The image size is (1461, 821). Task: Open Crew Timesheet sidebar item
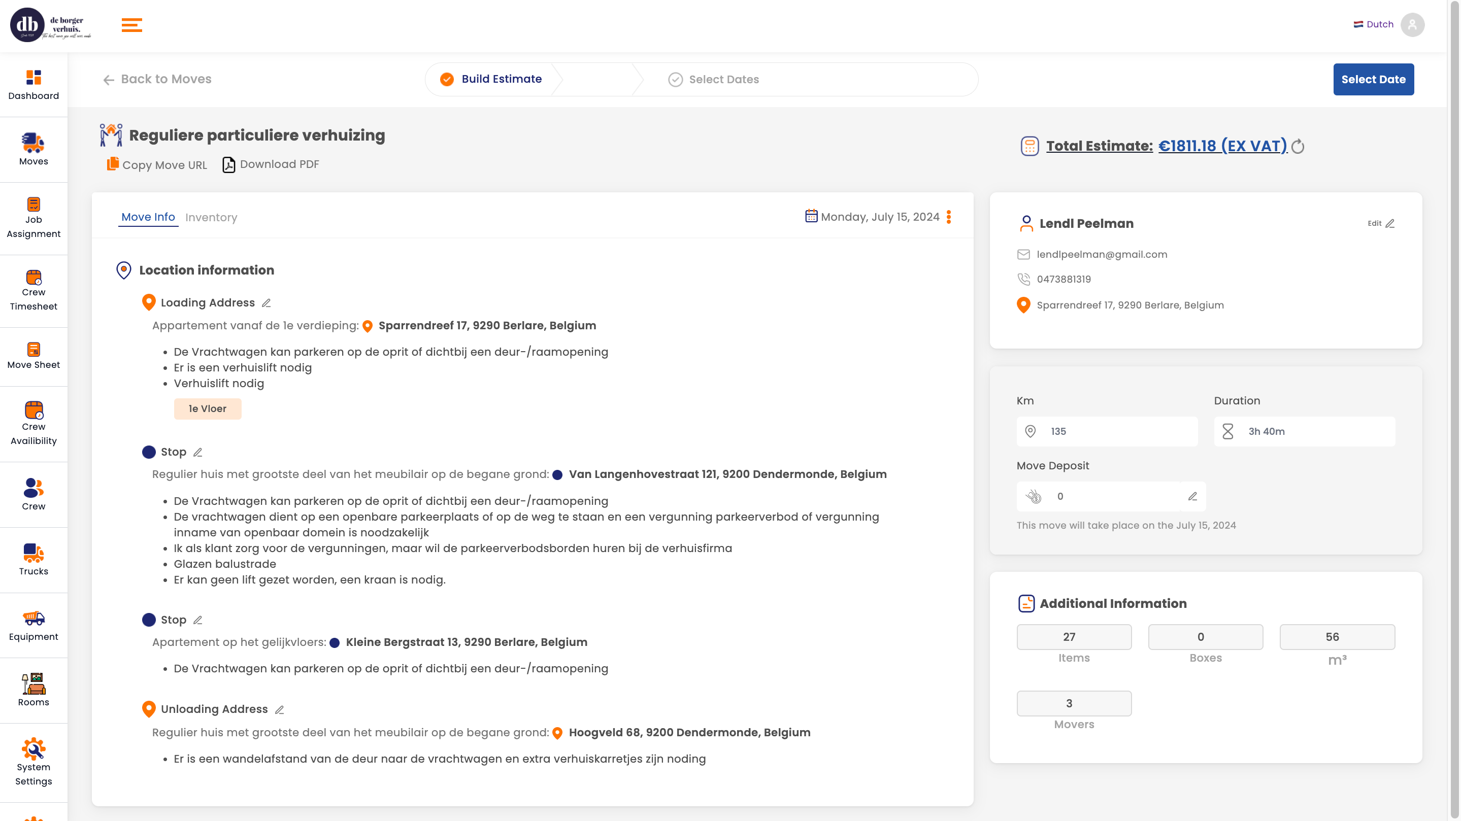34,291
